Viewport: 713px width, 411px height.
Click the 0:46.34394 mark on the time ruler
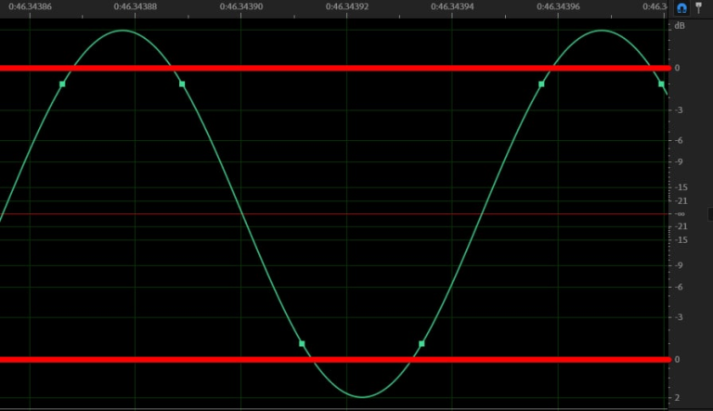[x=451, y=6]
